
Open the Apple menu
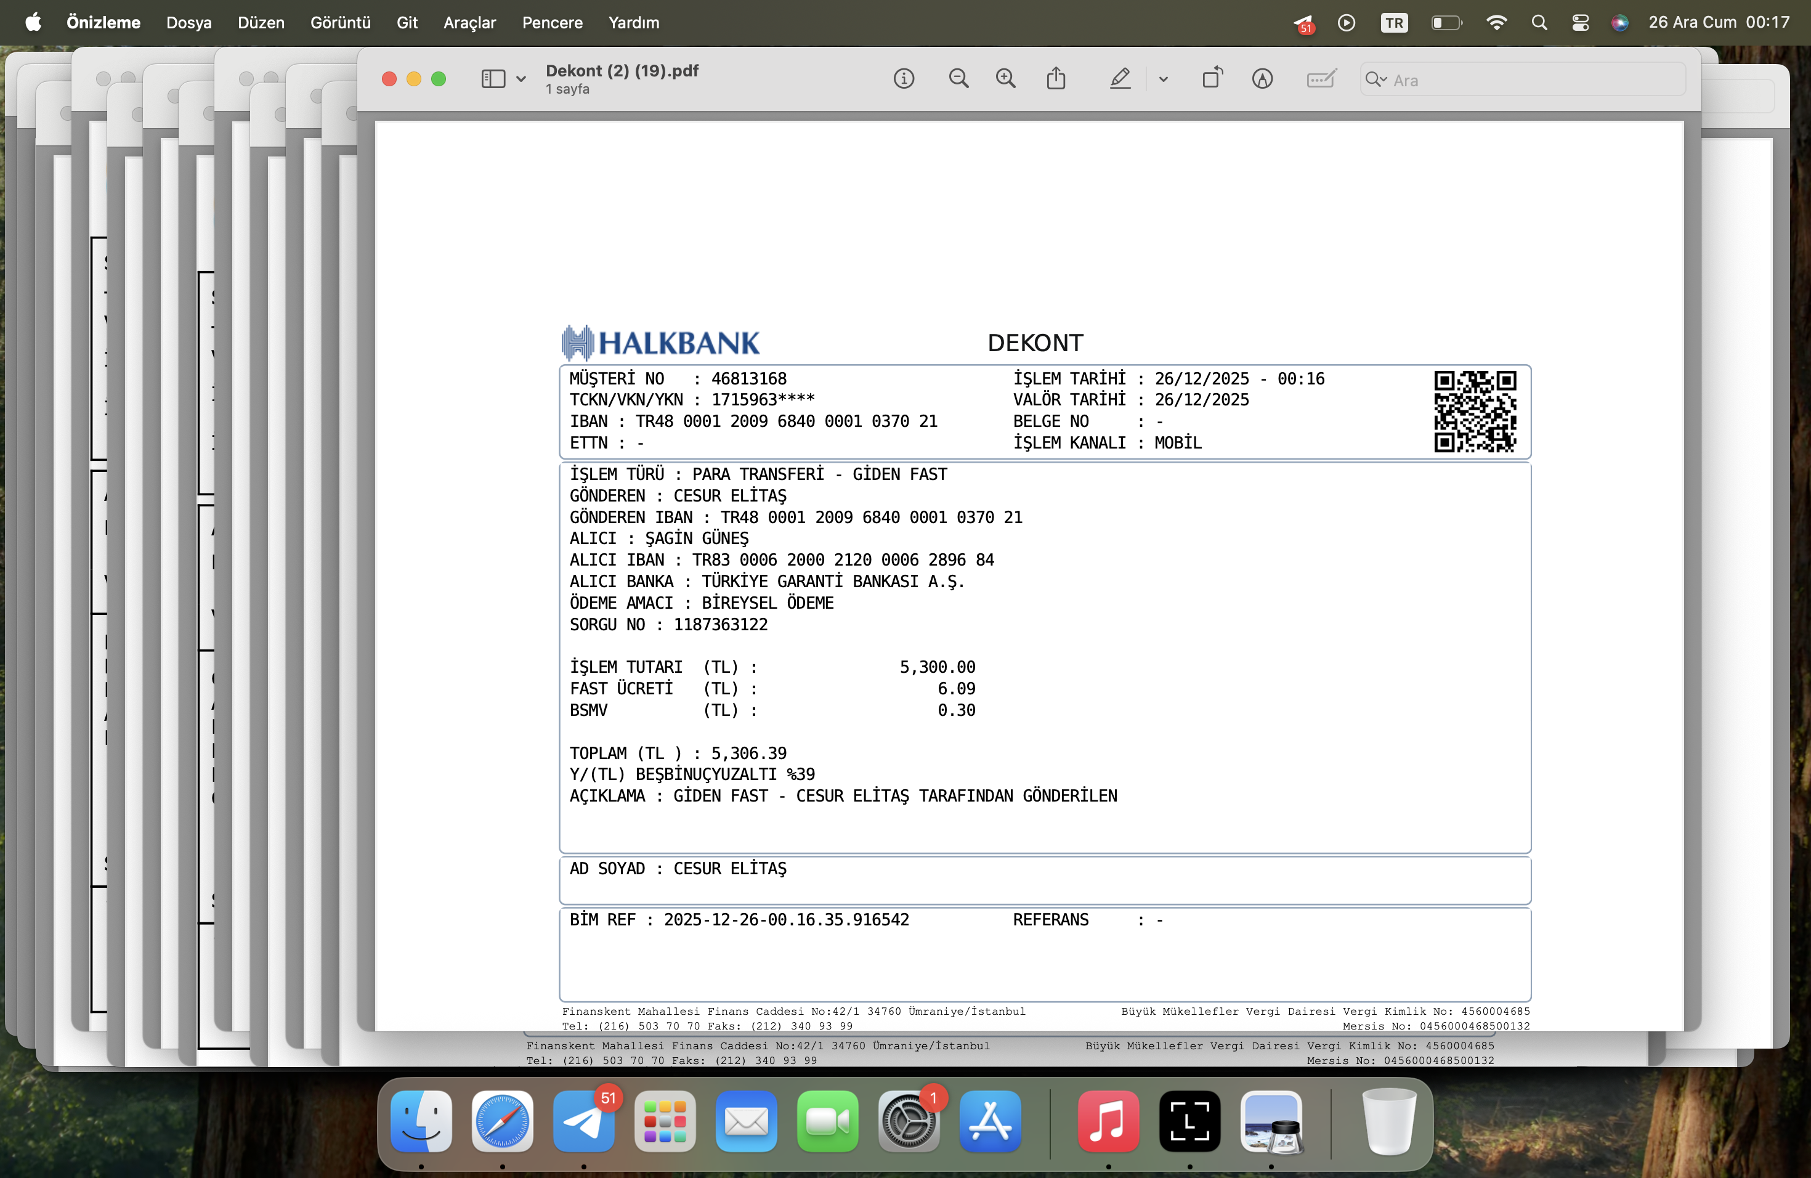pyautogui.click(x=33, y=22)
